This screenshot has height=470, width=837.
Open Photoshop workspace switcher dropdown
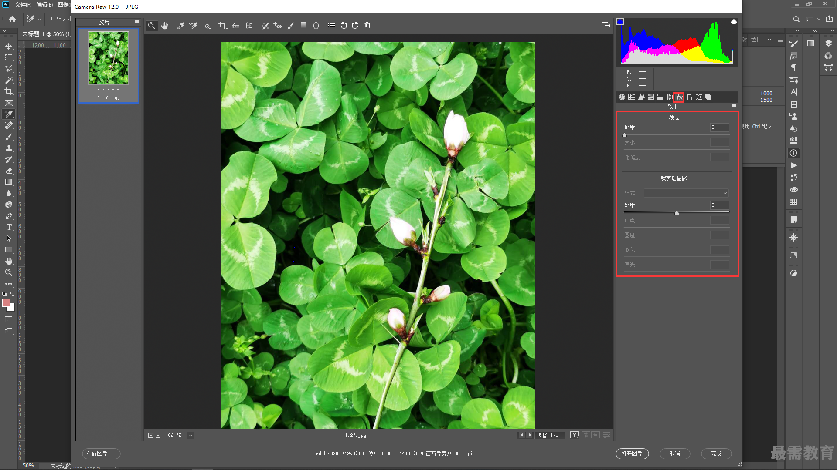click(813, 19)
